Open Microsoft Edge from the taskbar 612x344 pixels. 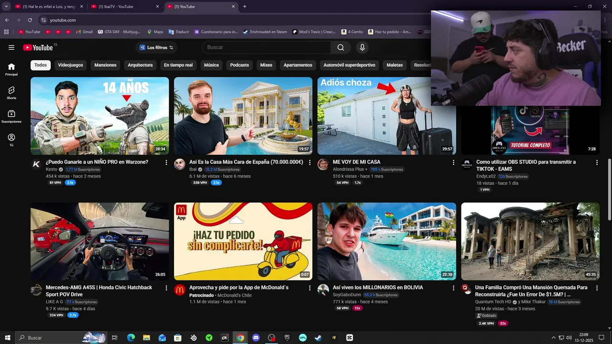coord(131,338)
